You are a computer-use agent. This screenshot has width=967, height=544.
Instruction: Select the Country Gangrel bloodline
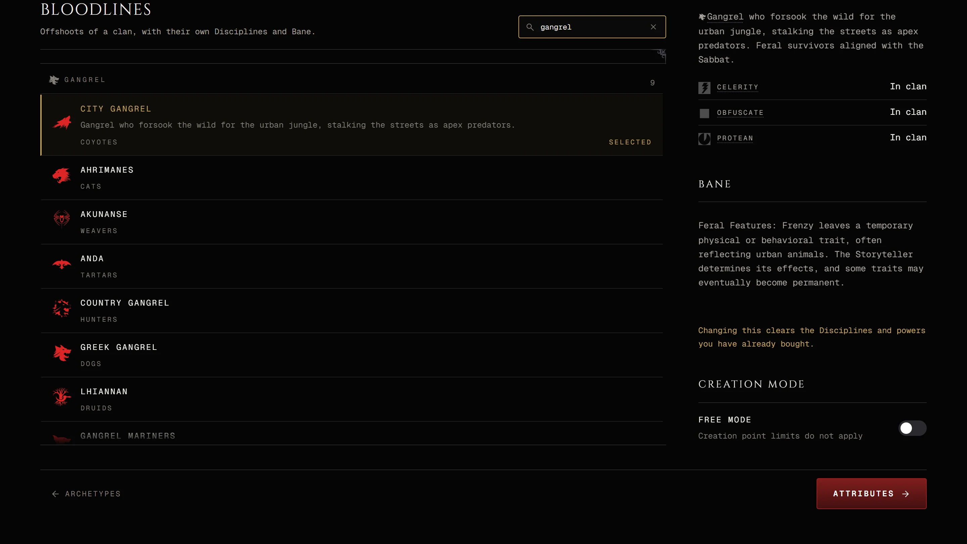tap(351, 311)
